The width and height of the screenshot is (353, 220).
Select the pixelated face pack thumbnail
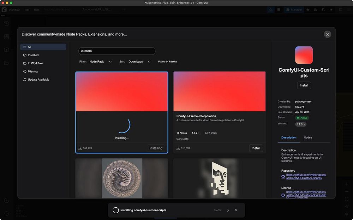[220, 178]
